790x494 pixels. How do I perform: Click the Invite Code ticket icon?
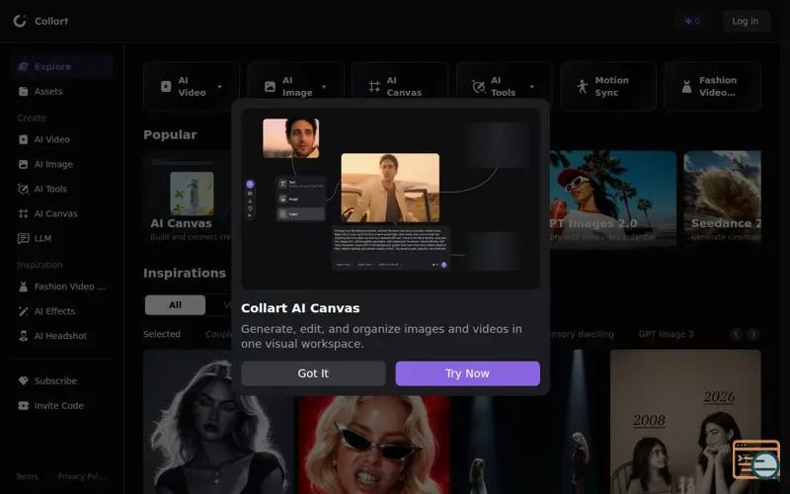click(x=23, y=406)
